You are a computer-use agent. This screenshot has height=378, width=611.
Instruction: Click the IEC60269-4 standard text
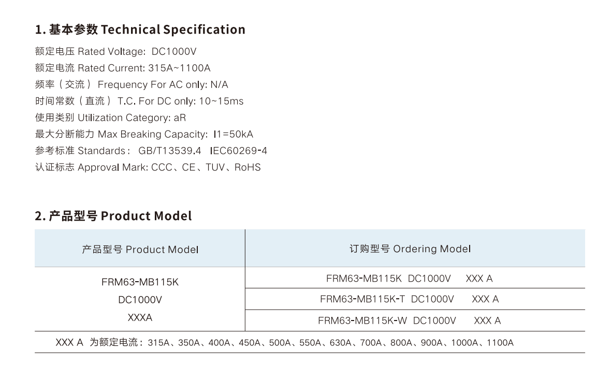click(x=239, y=151)
